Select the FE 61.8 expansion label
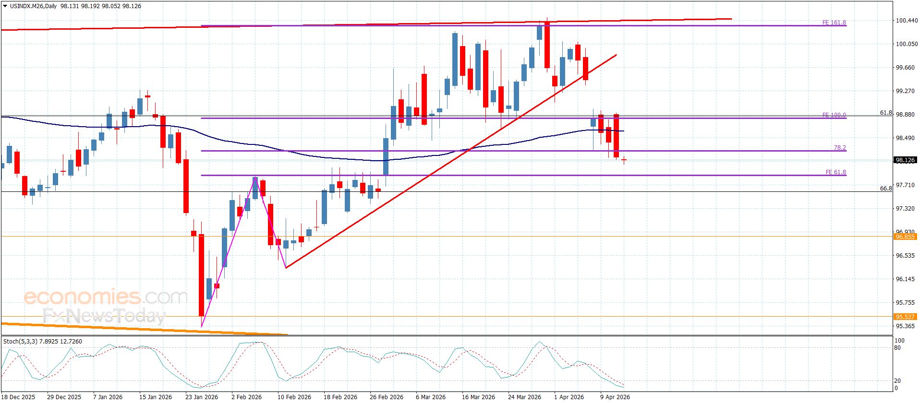Image resolution: width=920 pixels, height=403 pixels. tap(835, 172)
